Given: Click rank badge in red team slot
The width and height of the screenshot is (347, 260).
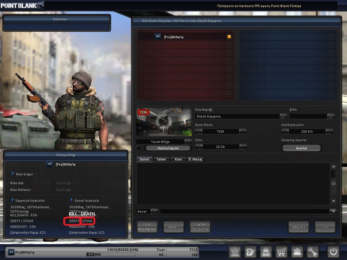Looking at the screenshot, I should click(x=158, y=37).
